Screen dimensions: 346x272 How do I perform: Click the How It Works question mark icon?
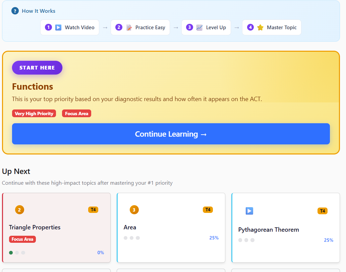(15, 11)
